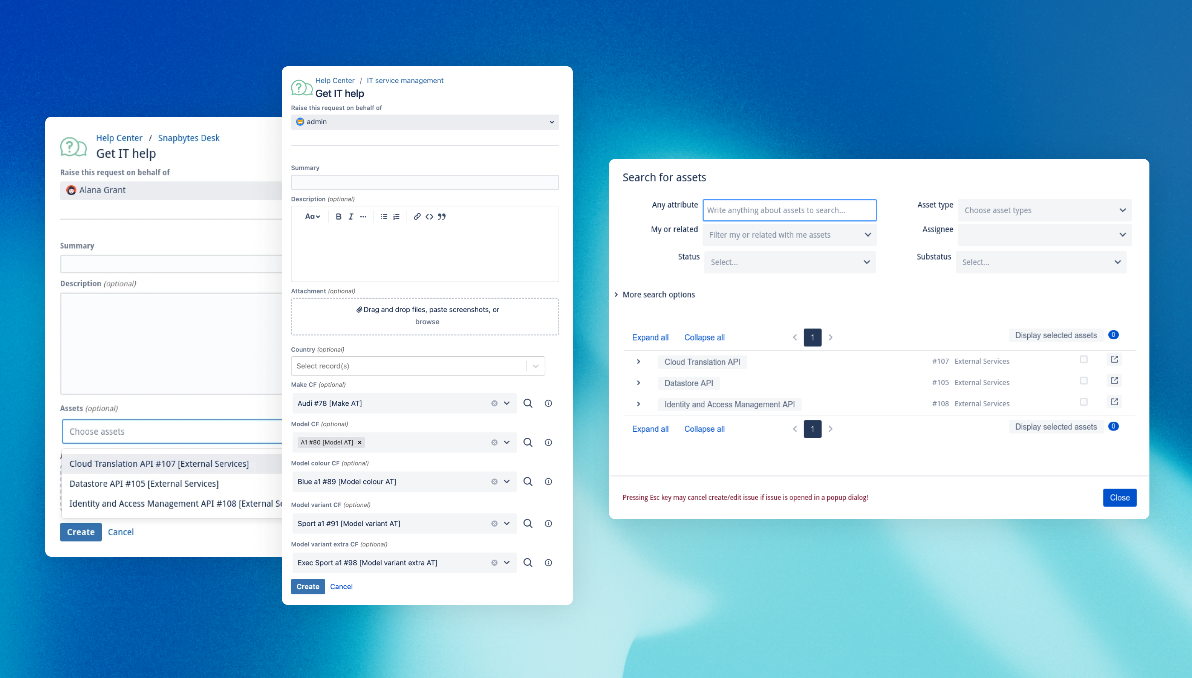This screenshot has width=1192, height=678.
Task: Check the Datastore API checkbox
Action: [x=1083, y=380]
